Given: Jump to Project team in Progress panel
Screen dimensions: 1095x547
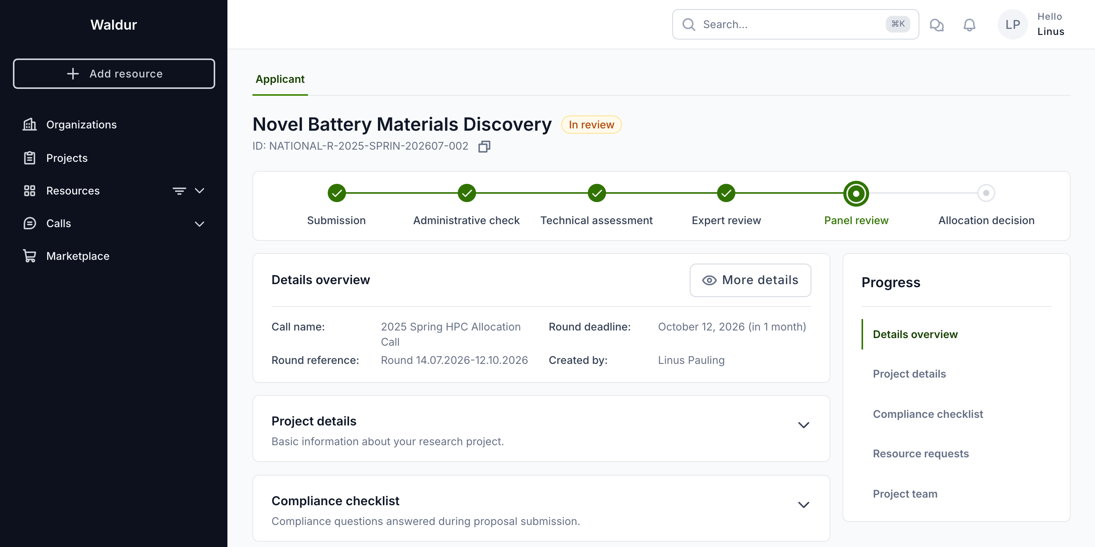Looking at the screenshot, I should coord(905,493).
